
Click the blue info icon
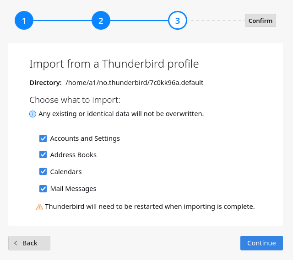[33, 114]
